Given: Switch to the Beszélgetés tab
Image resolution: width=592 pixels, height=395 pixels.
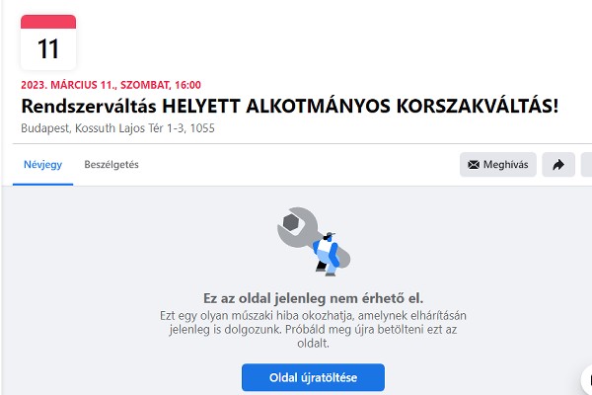Looking at the screenshot, I should (111, 165).
